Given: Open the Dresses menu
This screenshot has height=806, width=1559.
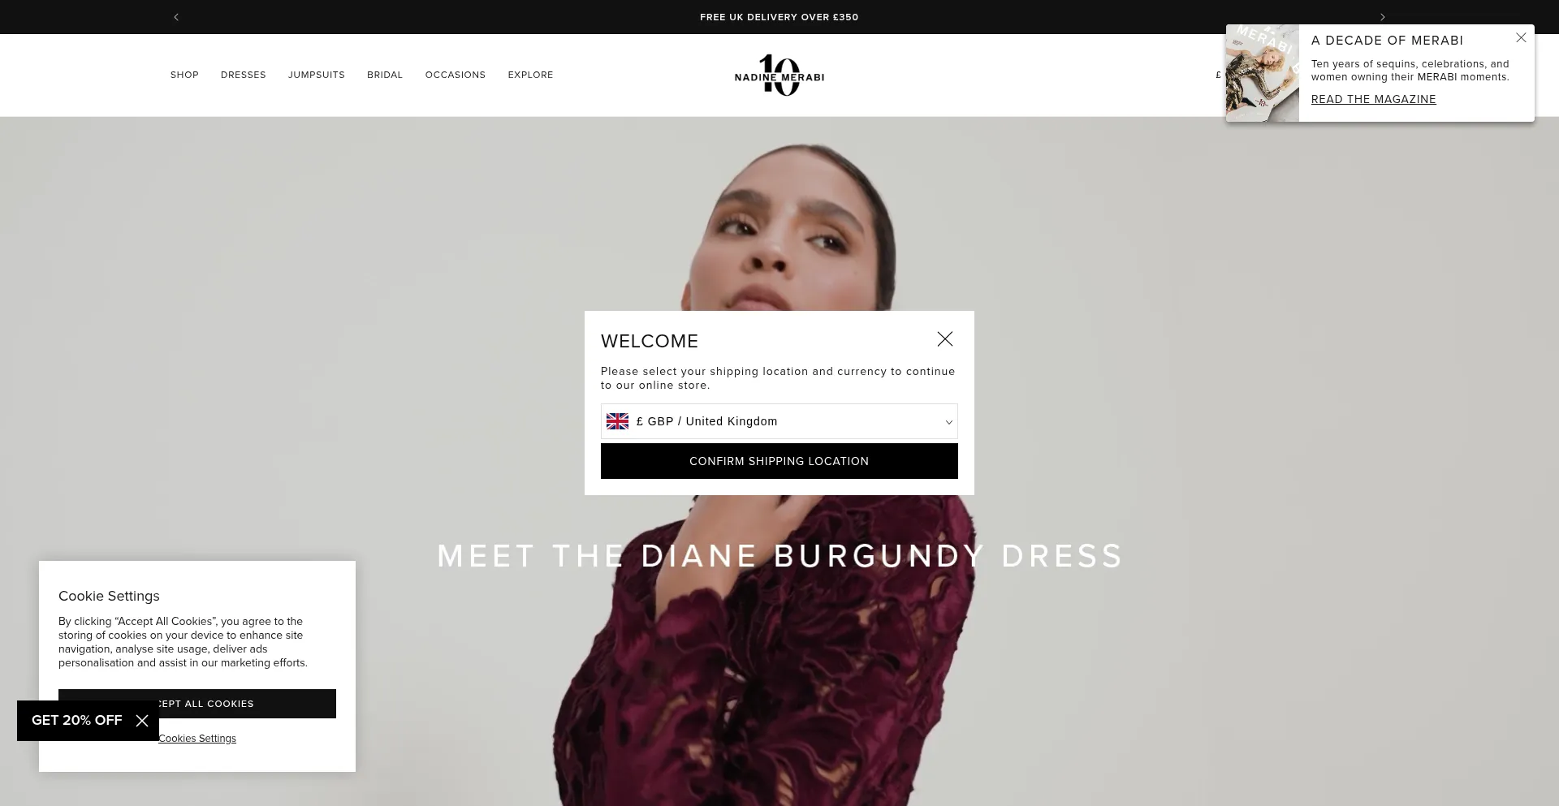Looking at the screenshot, I should point(244,75).
